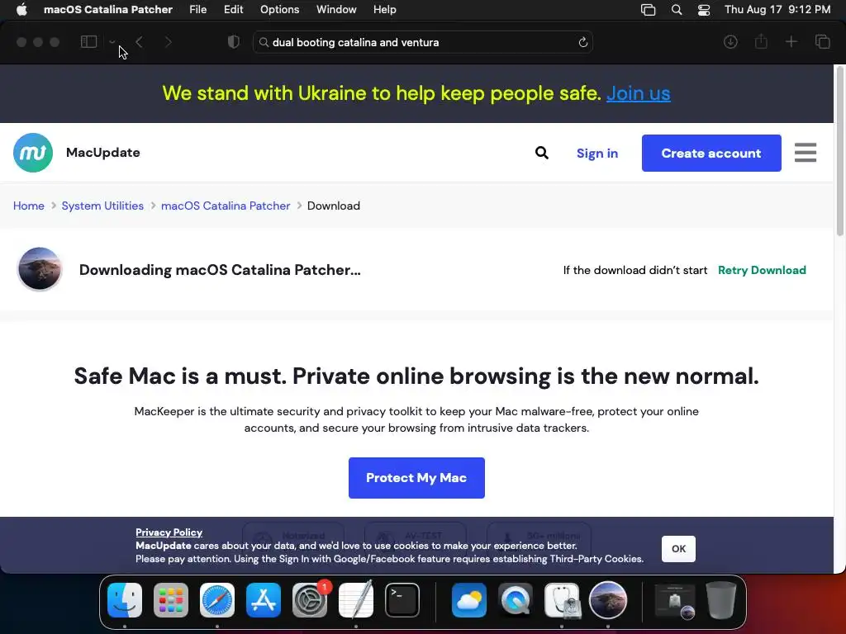Go back to the previous page
The width and height of the screenshot is (846, 634).
pyautogui.click(x=139, y=42)
